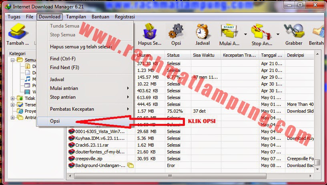Sort by the Sisa Waktu column header
The height and width of the screenshot is (185, 327).
click(206, 55)
